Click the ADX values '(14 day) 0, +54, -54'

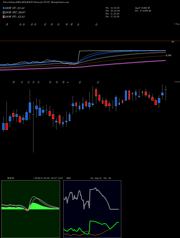tap(100, 178)
